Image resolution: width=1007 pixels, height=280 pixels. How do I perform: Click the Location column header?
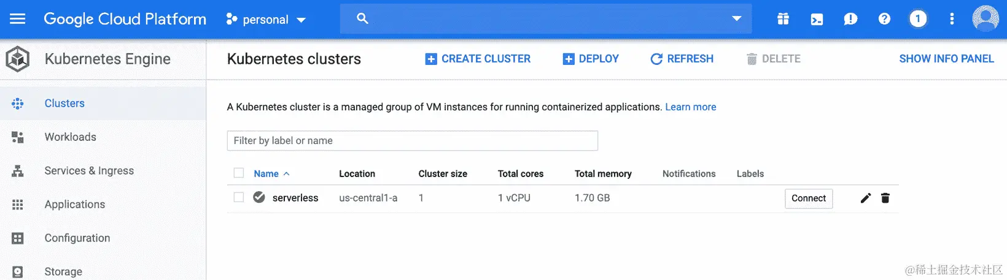point(357,174)
